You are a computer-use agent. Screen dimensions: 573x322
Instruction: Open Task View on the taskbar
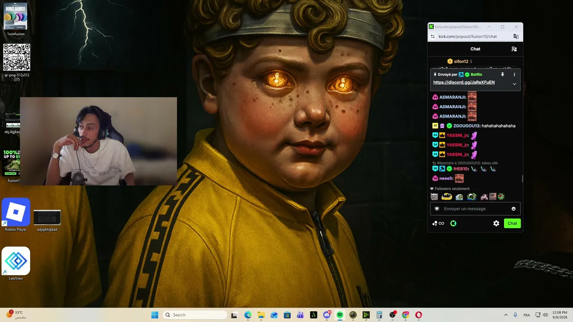tap(234, 315)
